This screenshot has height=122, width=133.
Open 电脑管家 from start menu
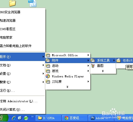(23, 37)
